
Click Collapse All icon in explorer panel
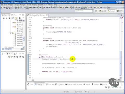(x=13, y=18)
